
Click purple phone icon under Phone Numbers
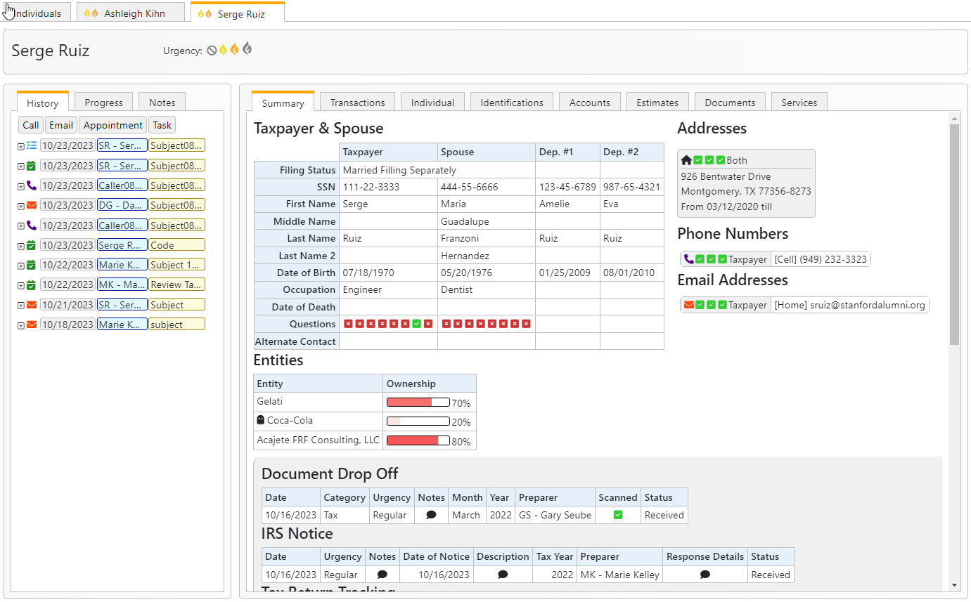click(x=688, y=259)
